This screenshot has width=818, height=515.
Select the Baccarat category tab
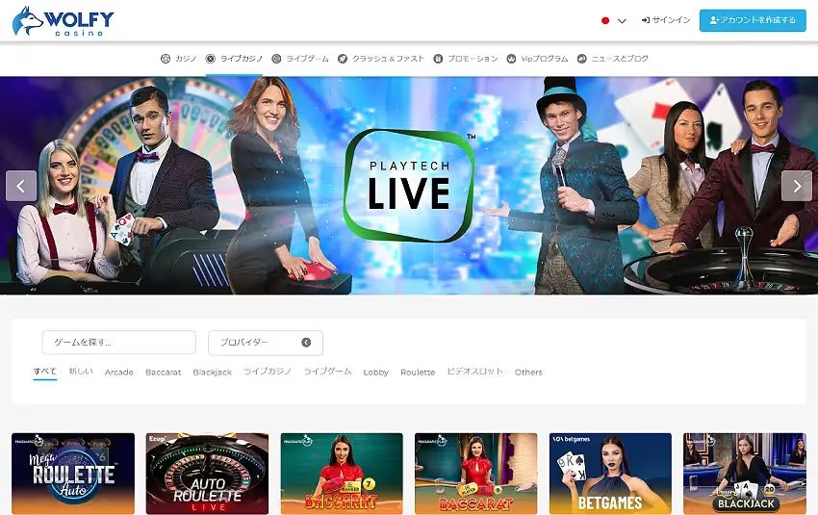pos(163,373)
